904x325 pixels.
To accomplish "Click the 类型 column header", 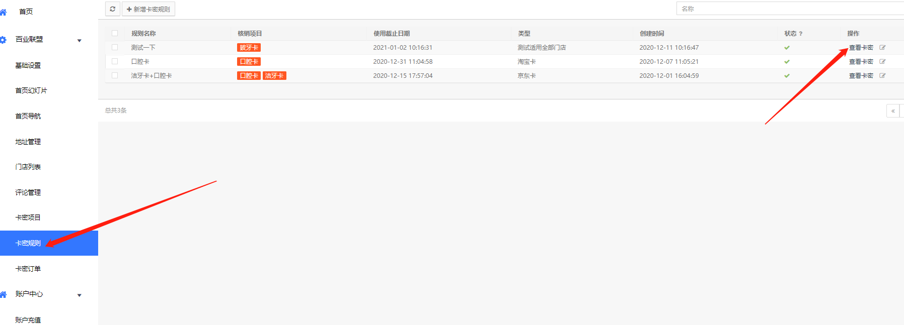I will tap(524, 34).
